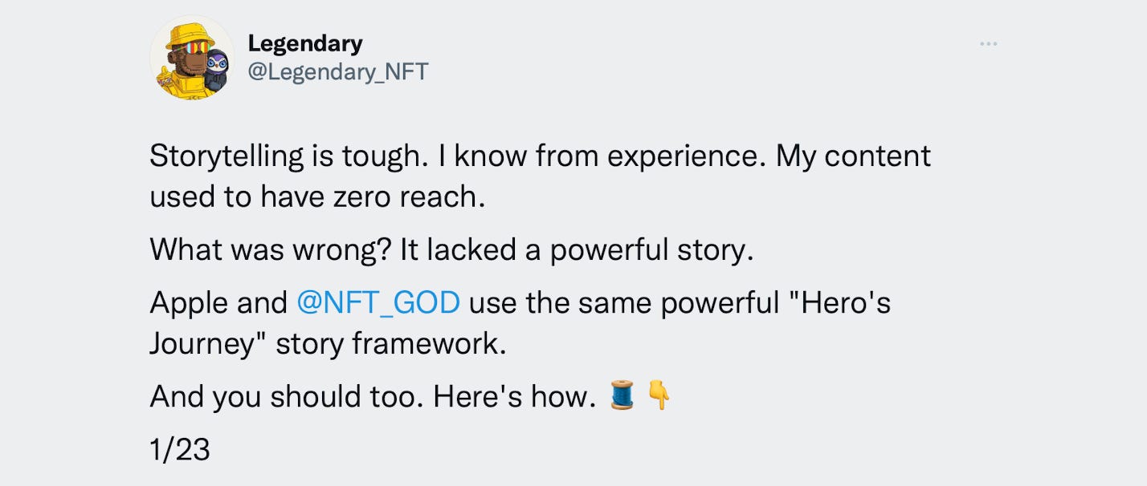Click the "Storytelling is tough" sentence
The height and width of the screenshot is (486, 1147).
point(284,156)
